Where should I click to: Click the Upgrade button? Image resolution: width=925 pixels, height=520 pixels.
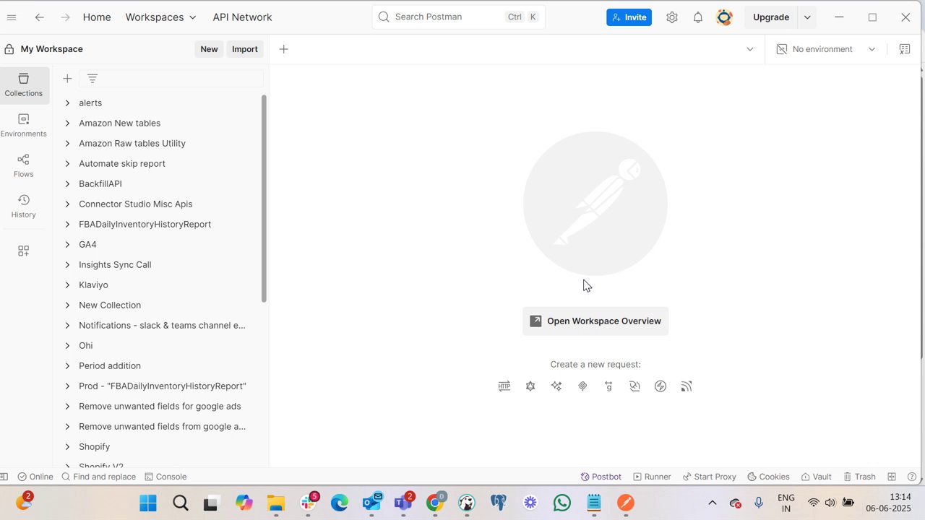[x=771, y=17]
